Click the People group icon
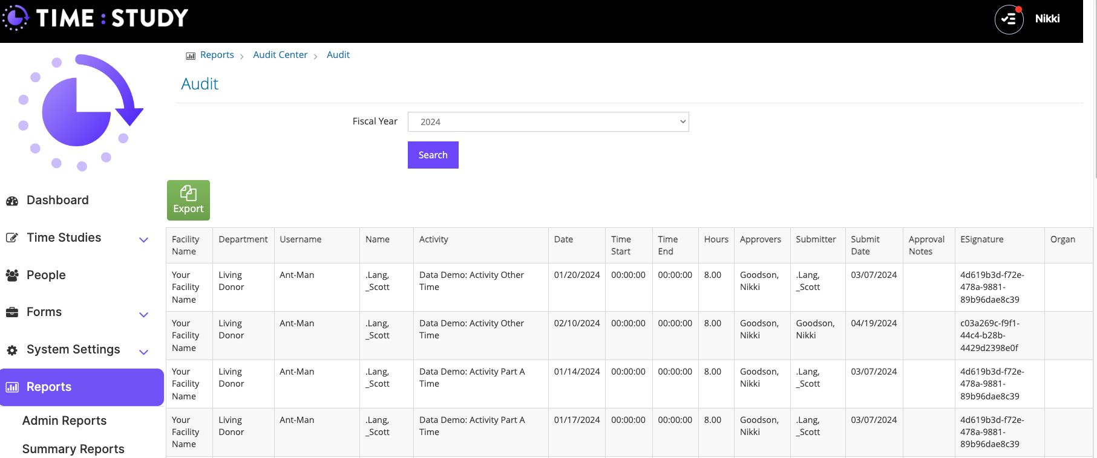 coord(12,276)
